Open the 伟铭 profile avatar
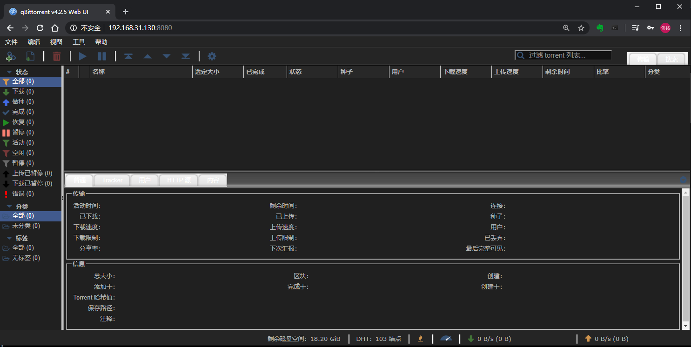The image size is (691, 347). [665, 28]
